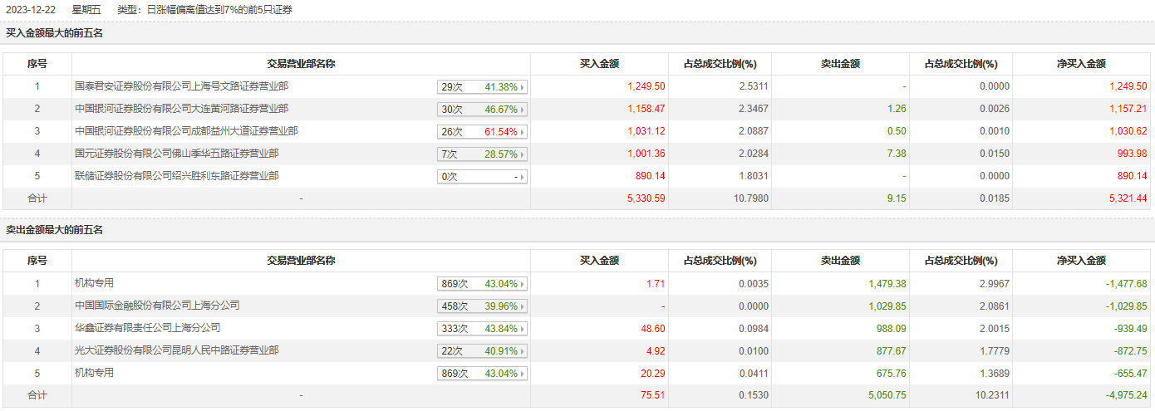Expand 869次 43.04% box in the -1,477.68 row
Screen dimensions: 1155x411
click(x=483, y=284)
